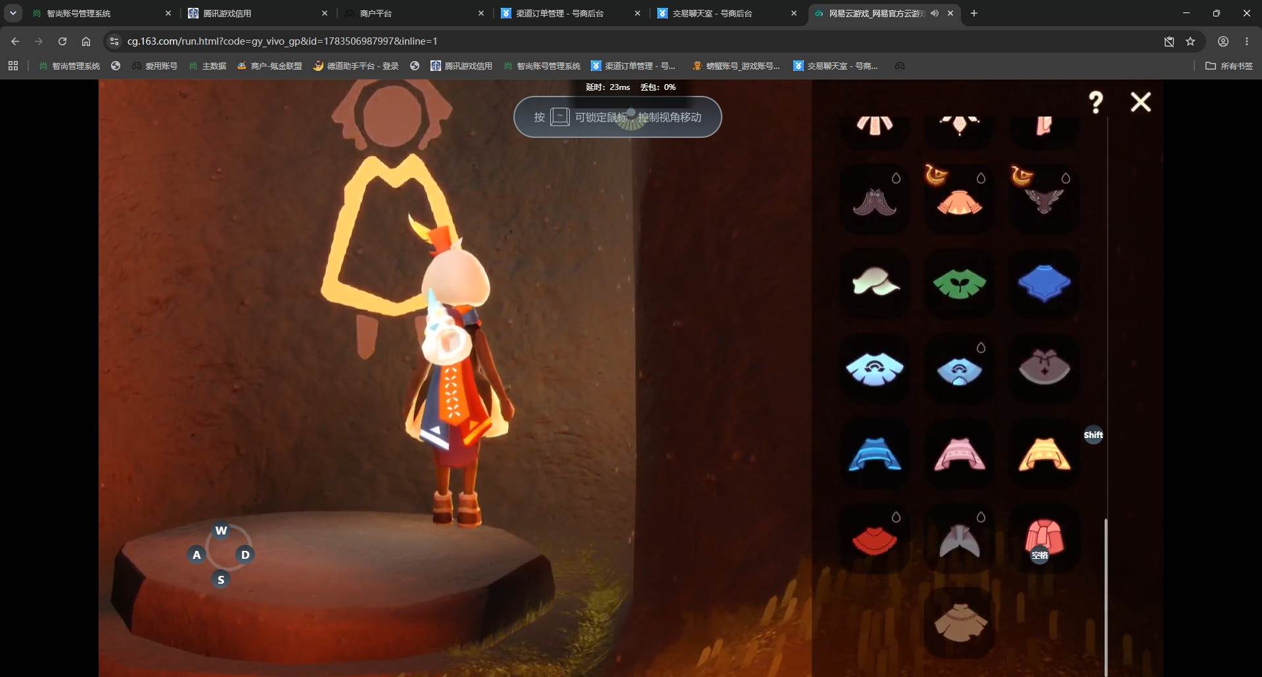
Task: Open the tab search dropdown arrow
Action: [x=12, y=13]
